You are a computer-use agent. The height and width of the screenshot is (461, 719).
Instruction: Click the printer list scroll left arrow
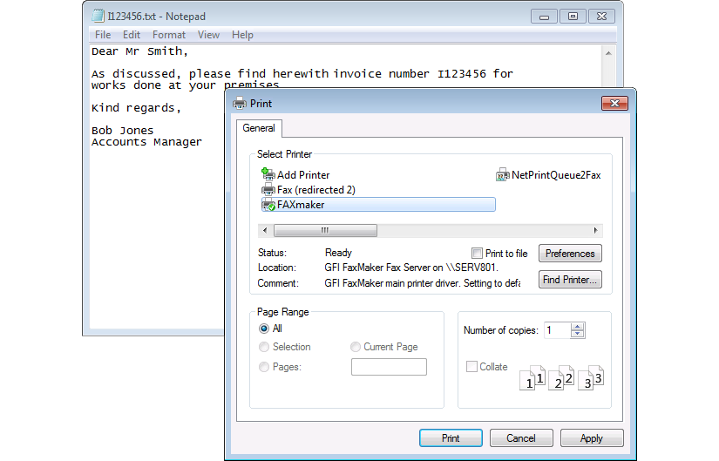(x=265, y=230)
